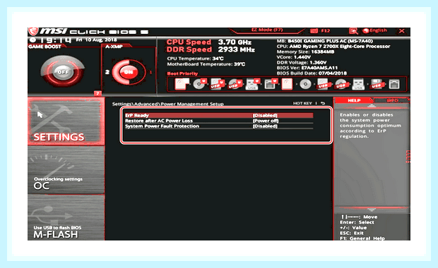This screenshot has width=438, height=268.
Task: Open the SETTINGS section tile
Action: [x=66, y=121]
